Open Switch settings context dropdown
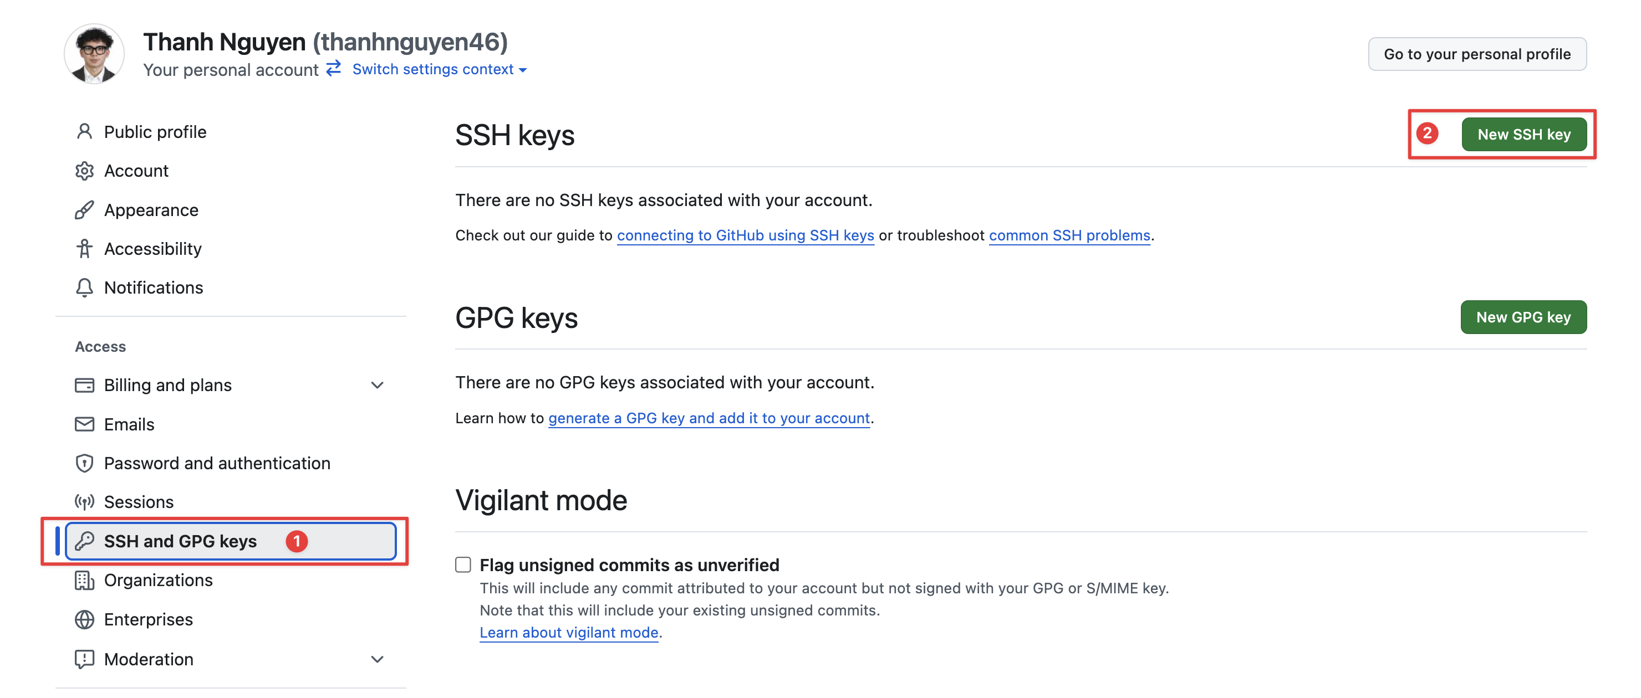Screen dimensions: 1641x698 point(439,69)
